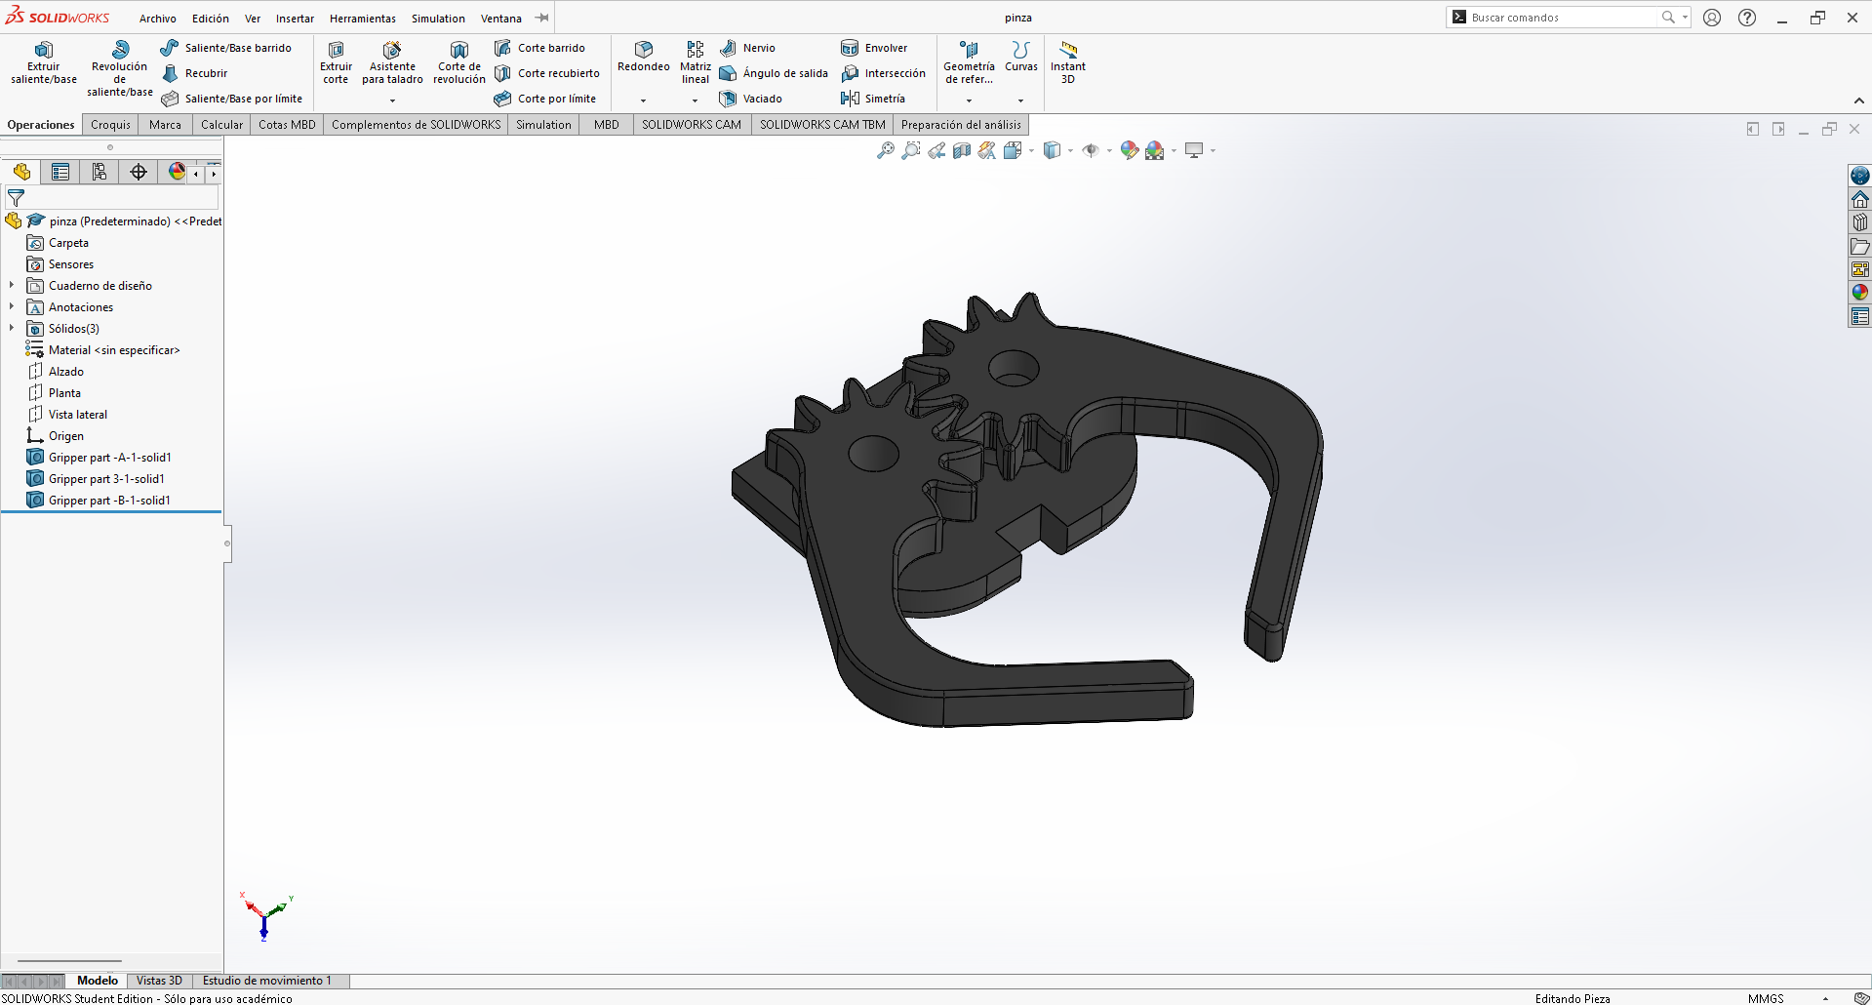This screenshot has height=1005, width=1872.
Task: Open the Herramientas menu
Action: click(363, 19)
